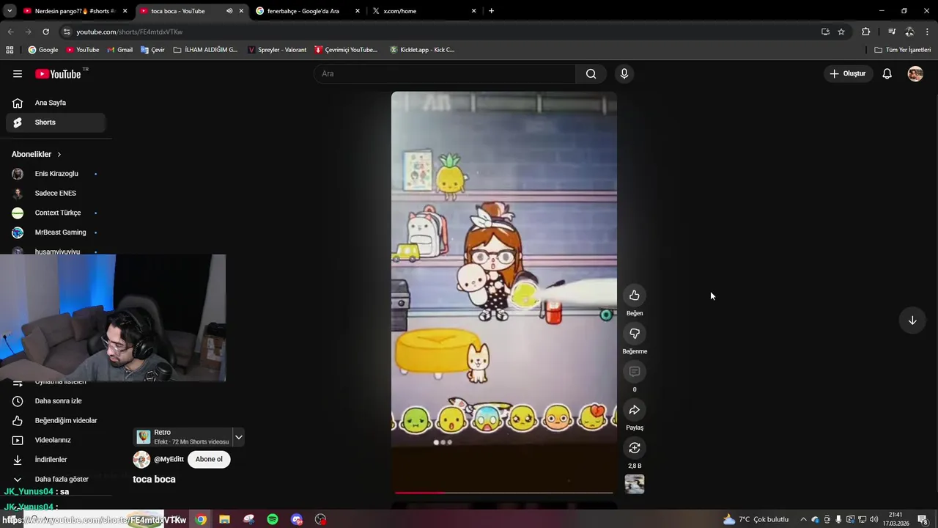Open the @MyEditt channel link
Screen dimensions: 938x528
coord(169,459)
